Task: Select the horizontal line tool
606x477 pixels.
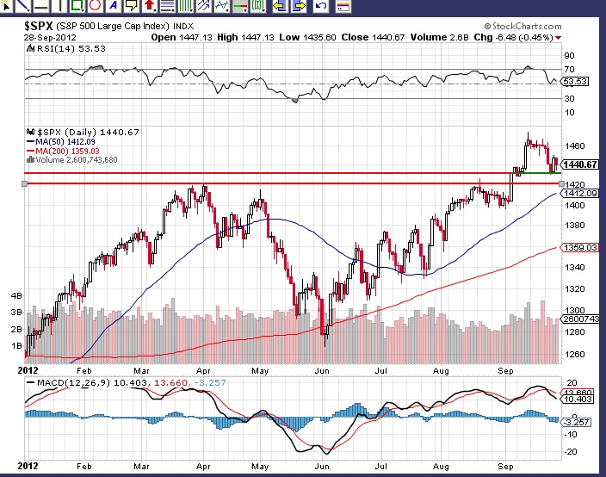Action: click(x=41, y=6)
